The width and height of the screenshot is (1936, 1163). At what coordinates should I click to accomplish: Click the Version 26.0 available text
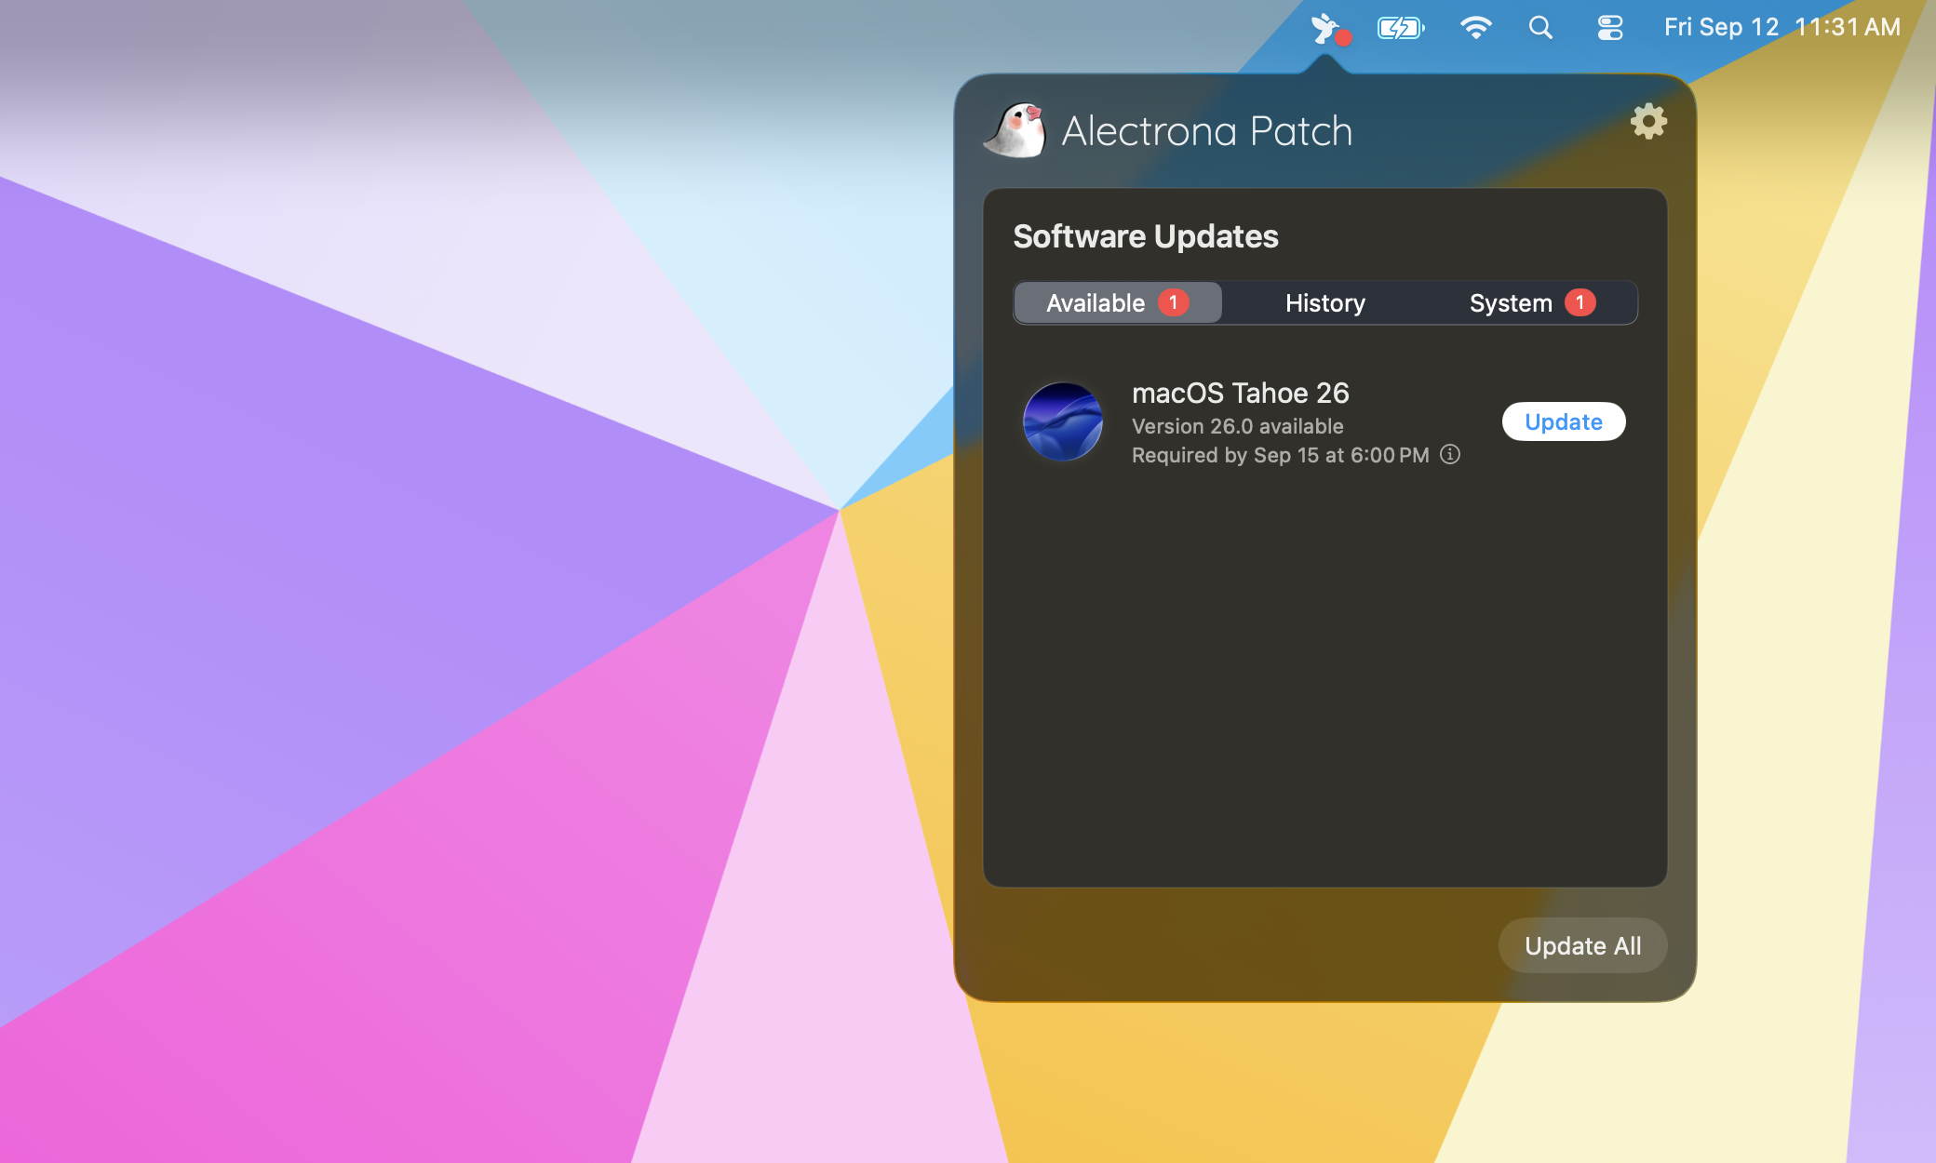click(1237, 426)
